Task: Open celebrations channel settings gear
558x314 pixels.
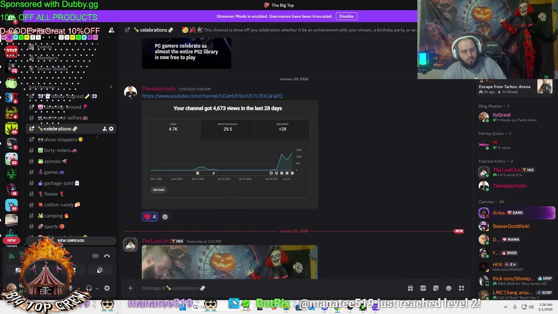Action: pos(111,129)
